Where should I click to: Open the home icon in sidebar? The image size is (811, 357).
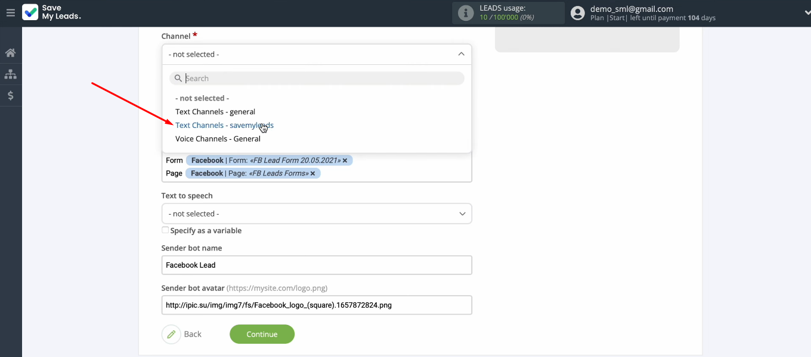pos(10,53)
